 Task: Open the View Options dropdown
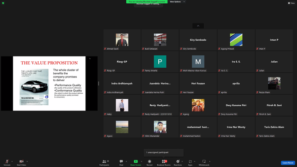(x=177, y=2)
